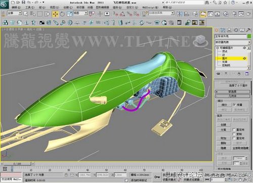
Task: Collapse the 几何体 geometry rollout
Action: 232,96
